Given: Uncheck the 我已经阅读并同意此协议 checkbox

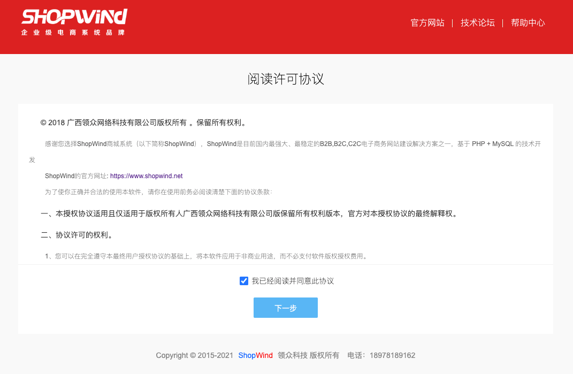Looking at the screenshot, I should [244, 281].
